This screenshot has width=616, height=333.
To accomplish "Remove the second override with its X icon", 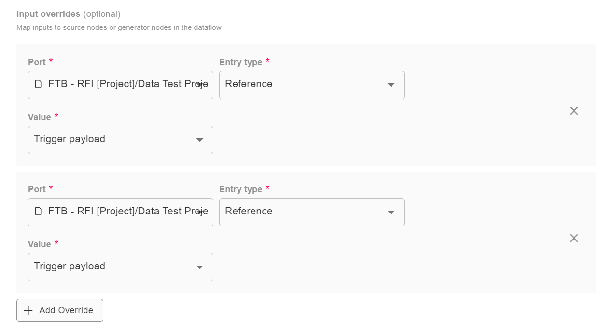I will tap(574, 238).
